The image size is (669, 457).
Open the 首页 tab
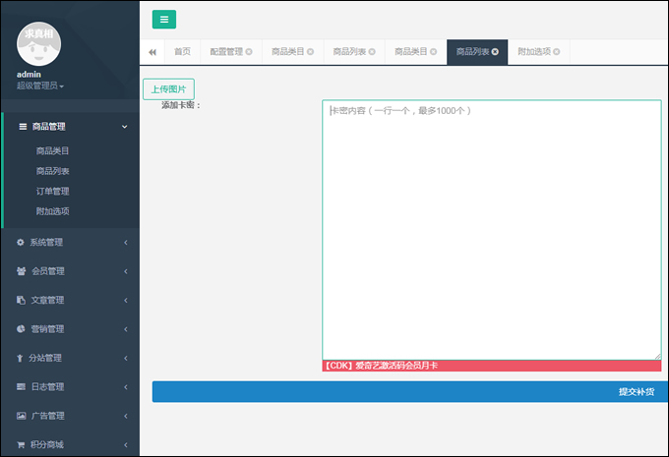(x=183, y=51)
